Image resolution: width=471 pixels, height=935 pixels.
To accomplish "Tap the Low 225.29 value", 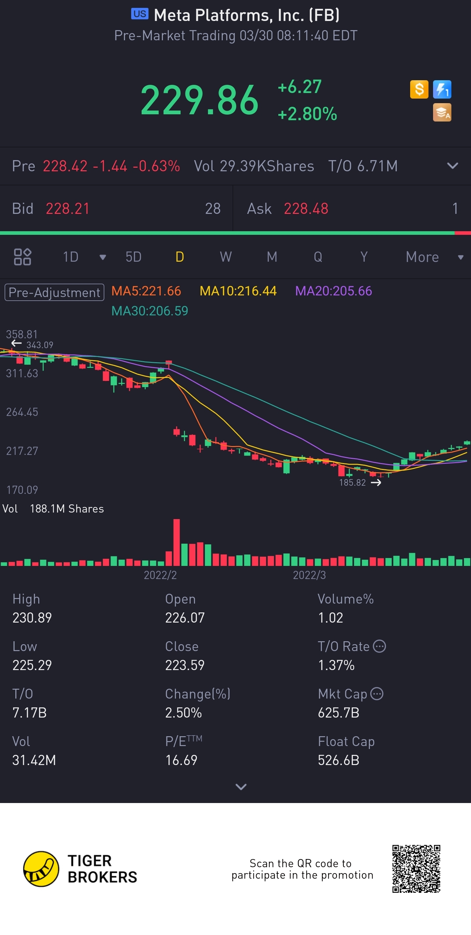I will point(32,665).
